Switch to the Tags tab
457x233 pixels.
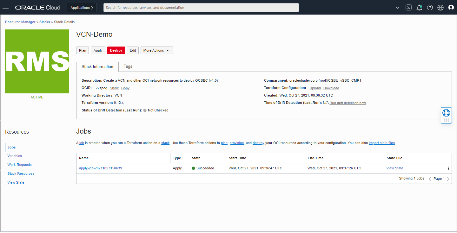(128, 66)
